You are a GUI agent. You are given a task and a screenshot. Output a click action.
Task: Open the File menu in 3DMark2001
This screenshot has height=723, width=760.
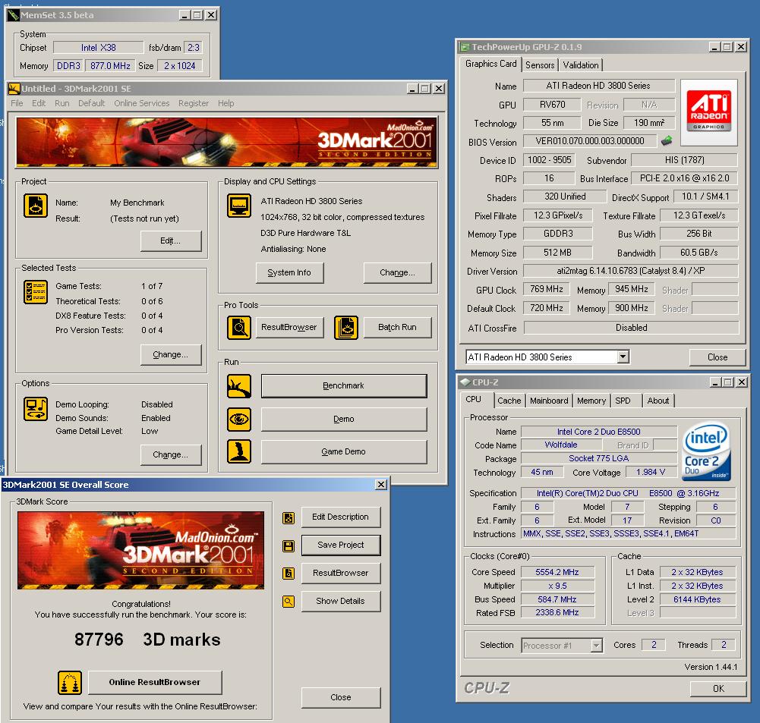point(17,103)
